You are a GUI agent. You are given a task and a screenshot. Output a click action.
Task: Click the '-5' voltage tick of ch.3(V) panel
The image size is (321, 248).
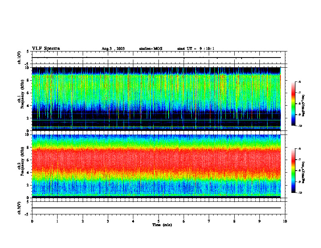click(x=27, y=214)
